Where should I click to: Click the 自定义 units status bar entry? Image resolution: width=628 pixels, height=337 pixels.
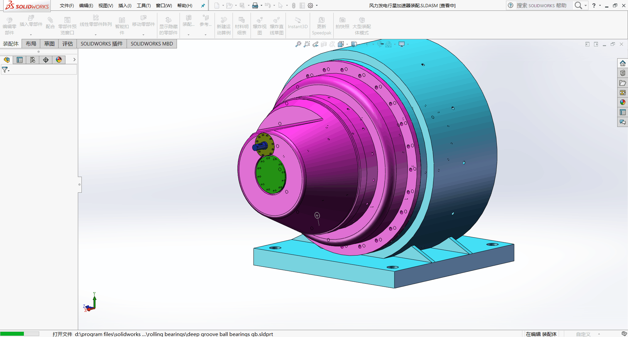pyautogui.click(x=583, y=334)
